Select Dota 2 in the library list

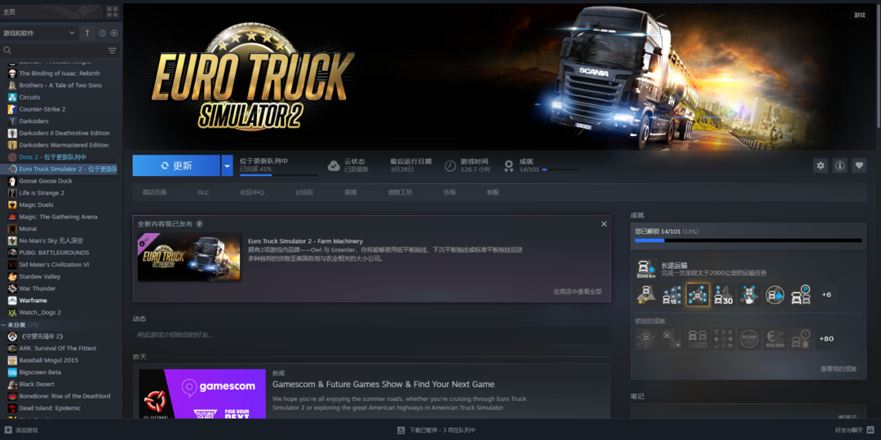pyautogui.click(x=53, y=157)
